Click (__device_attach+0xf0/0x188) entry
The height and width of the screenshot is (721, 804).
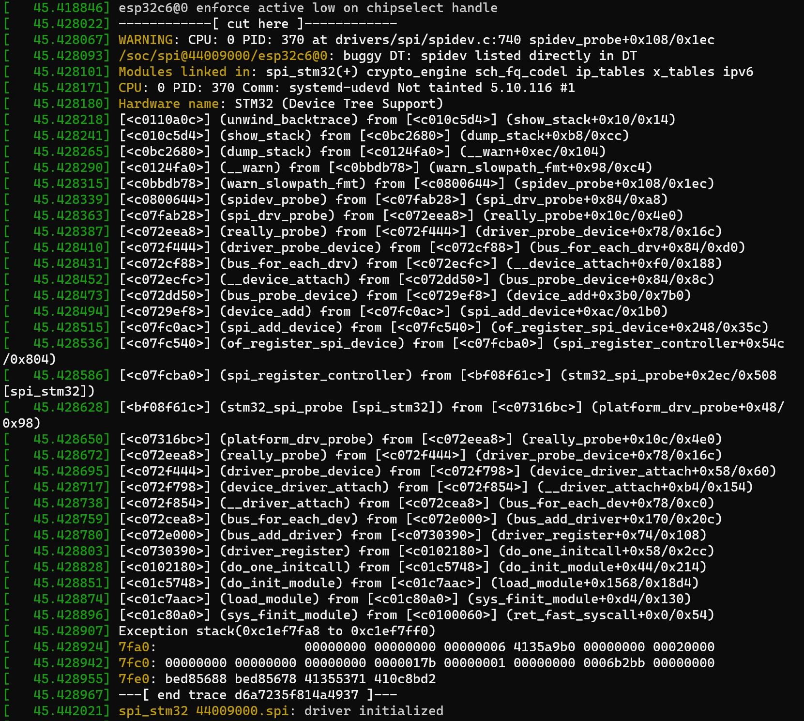pos(614,263)
